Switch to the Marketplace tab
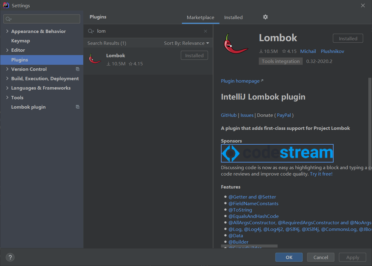This screenshot has width=372, height=266. (200, 18)
